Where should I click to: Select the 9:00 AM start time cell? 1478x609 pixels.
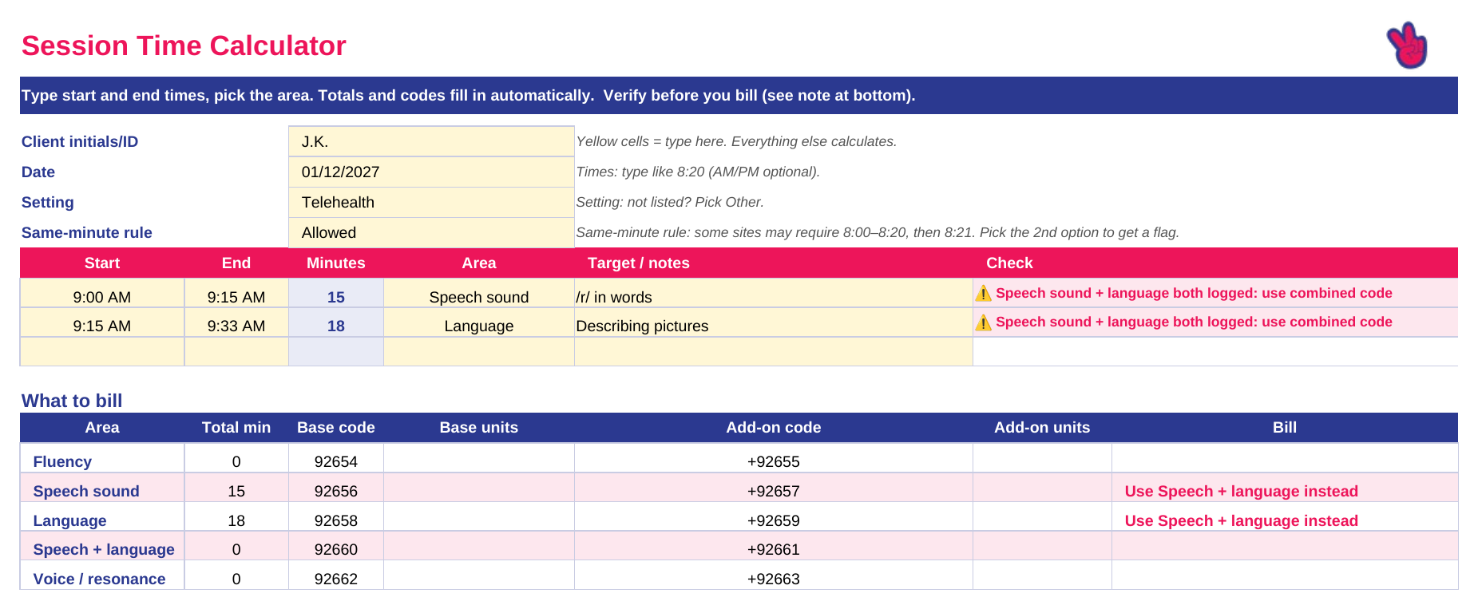102,293
